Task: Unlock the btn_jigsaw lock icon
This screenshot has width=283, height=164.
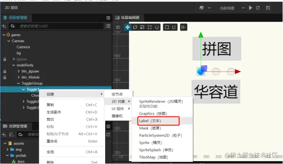Action: pyautogui.click(x=5, y=71)
